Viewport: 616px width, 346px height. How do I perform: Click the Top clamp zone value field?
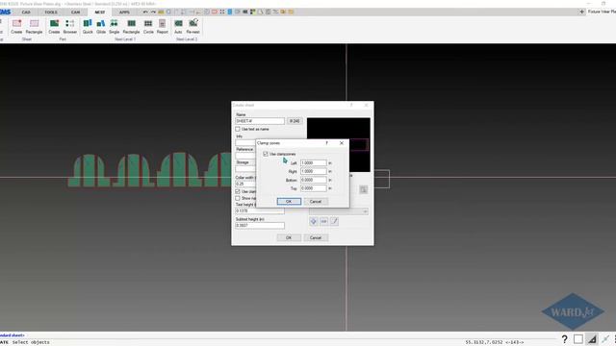coord(314,188)
